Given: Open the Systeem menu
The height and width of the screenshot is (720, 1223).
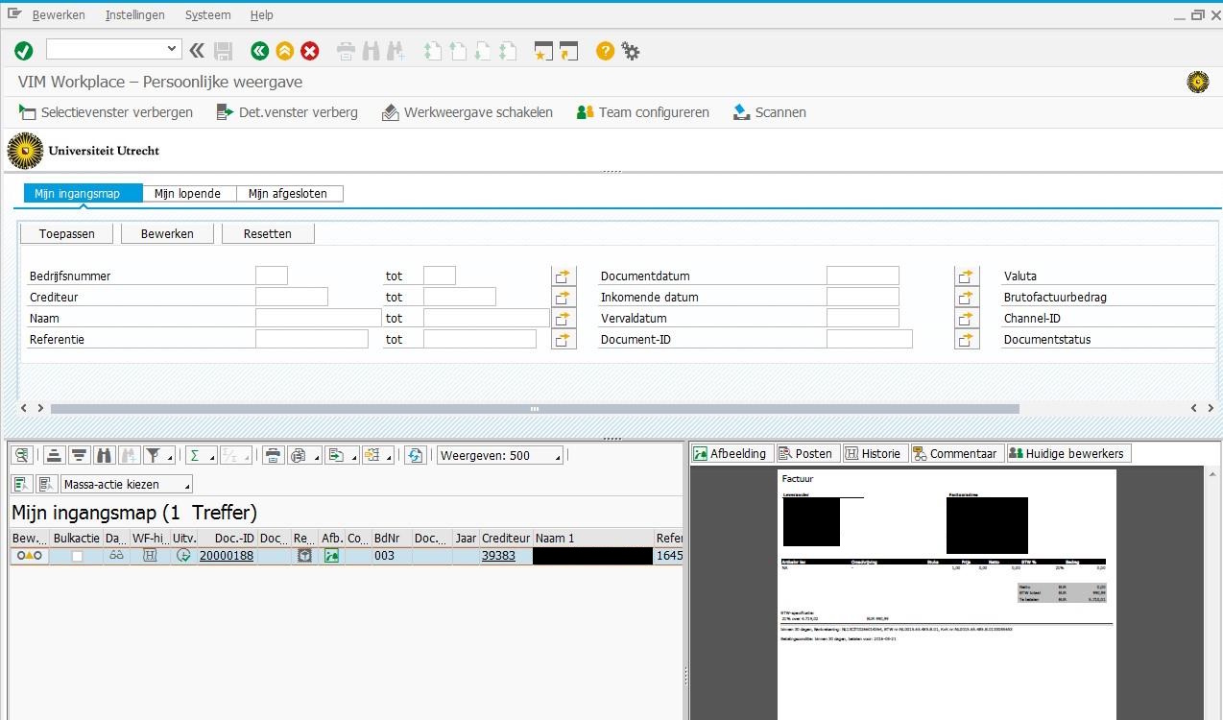Looking at the screenshot, I should [208, 14].
